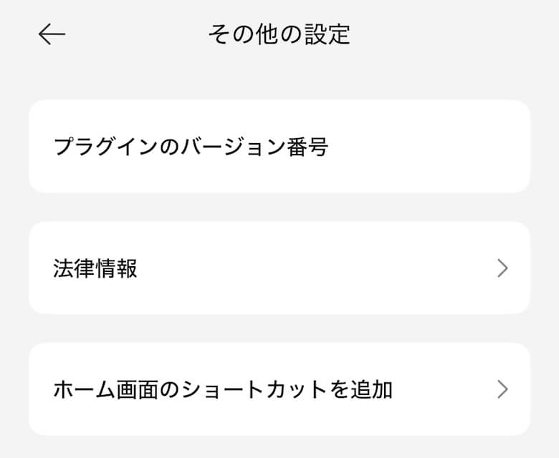This screenshot has height=458, width=559.
Task: Select プラグインのバージョン番号 row
Action: coord(279,147)
